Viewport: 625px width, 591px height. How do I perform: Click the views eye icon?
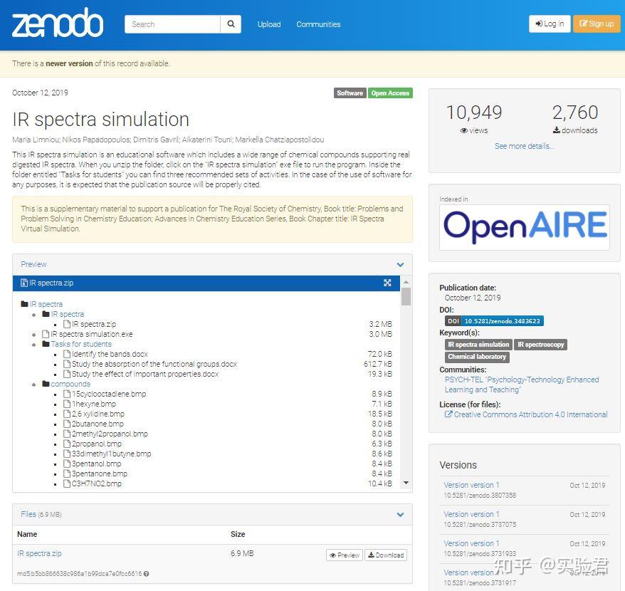463,130
